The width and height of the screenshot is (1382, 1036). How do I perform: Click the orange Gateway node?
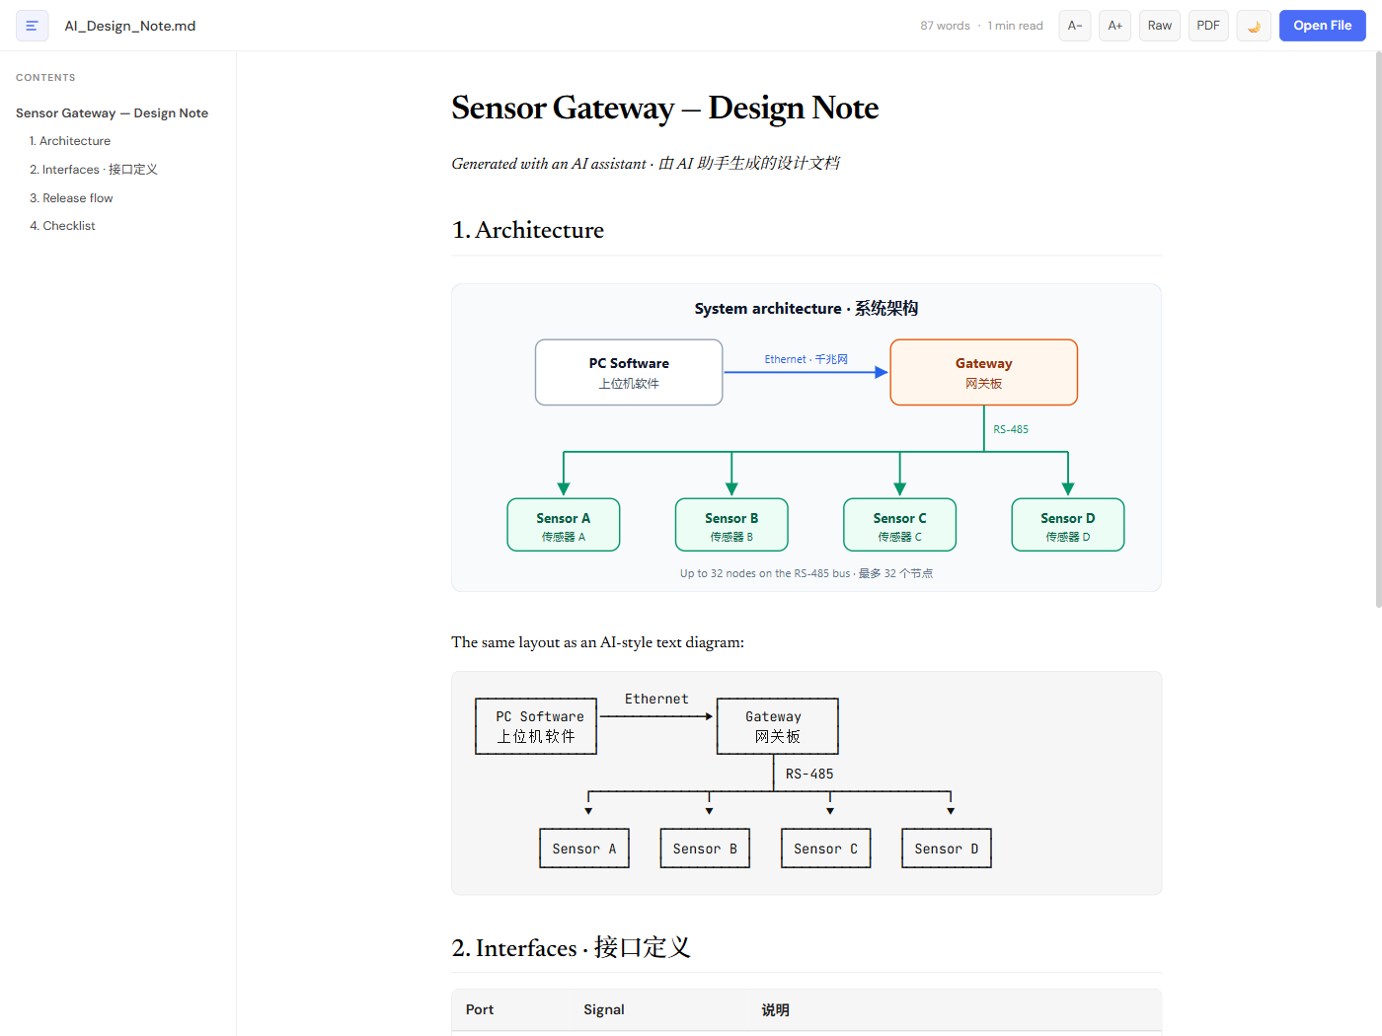point(984,372)
